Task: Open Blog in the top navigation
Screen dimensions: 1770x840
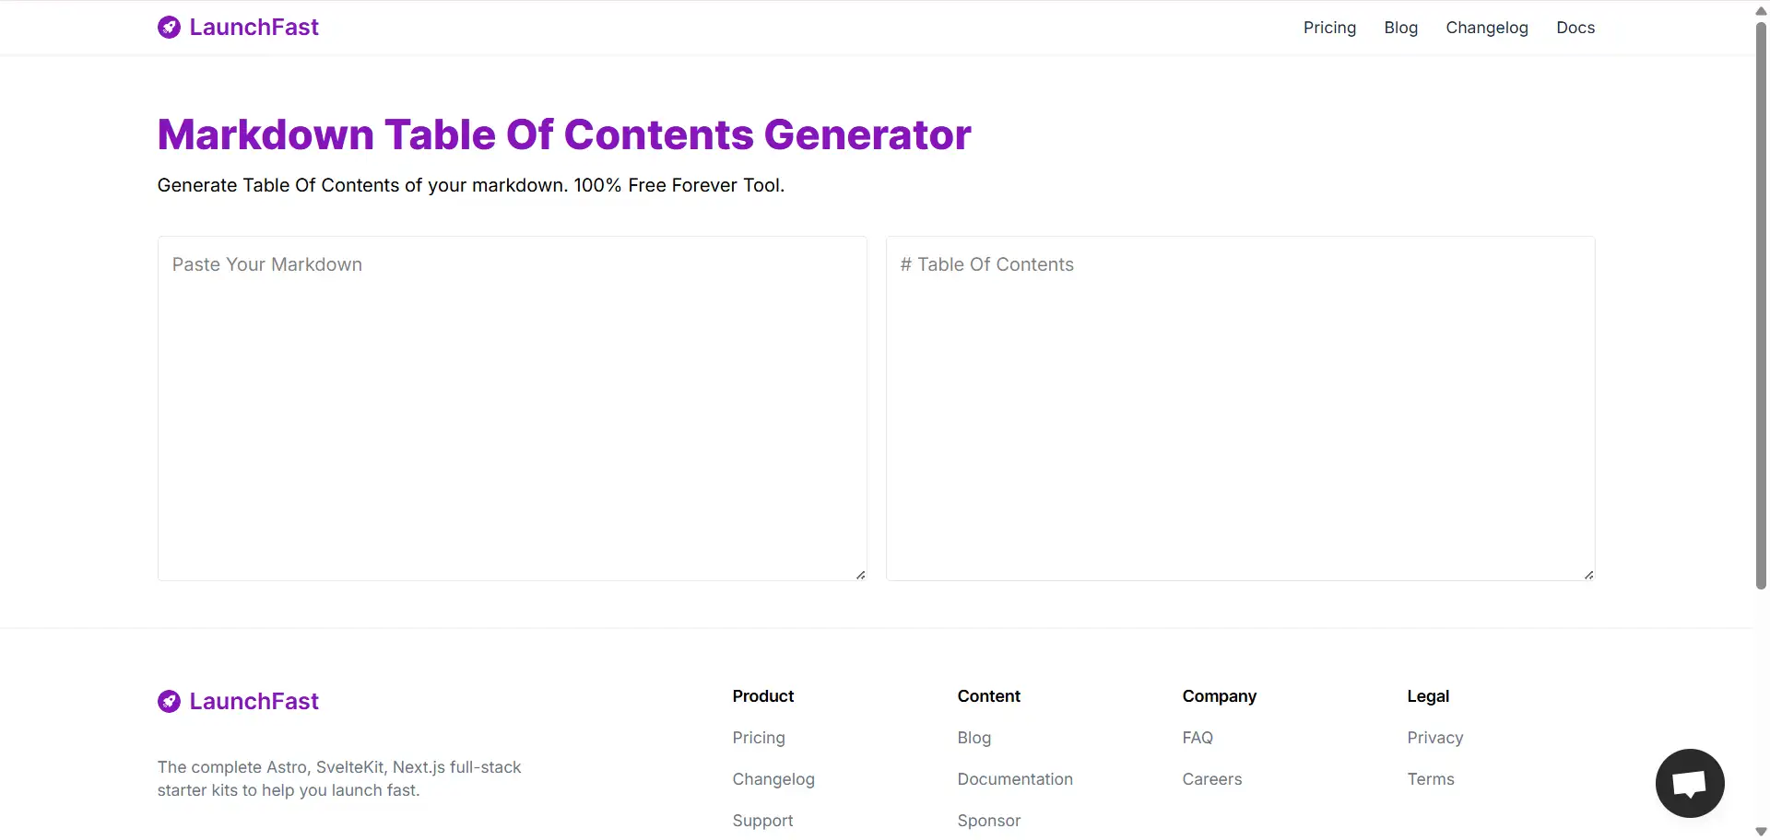Action: [x=1400, y=28]
